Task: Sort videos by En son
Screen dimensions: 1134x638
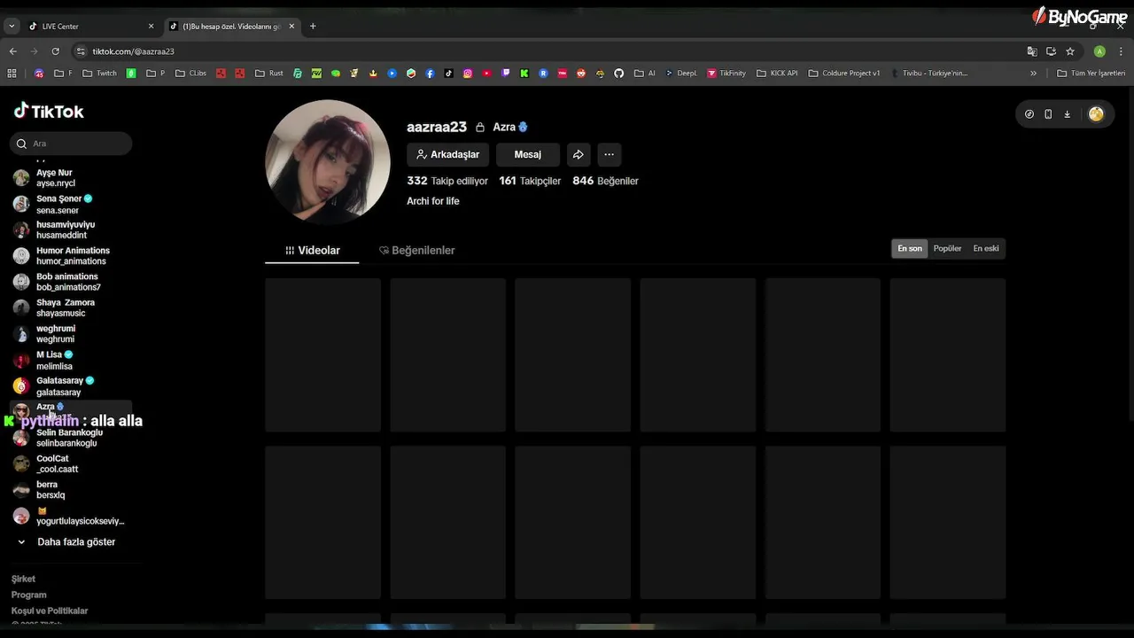Action: pyautogui.click(x=910, y=248)
